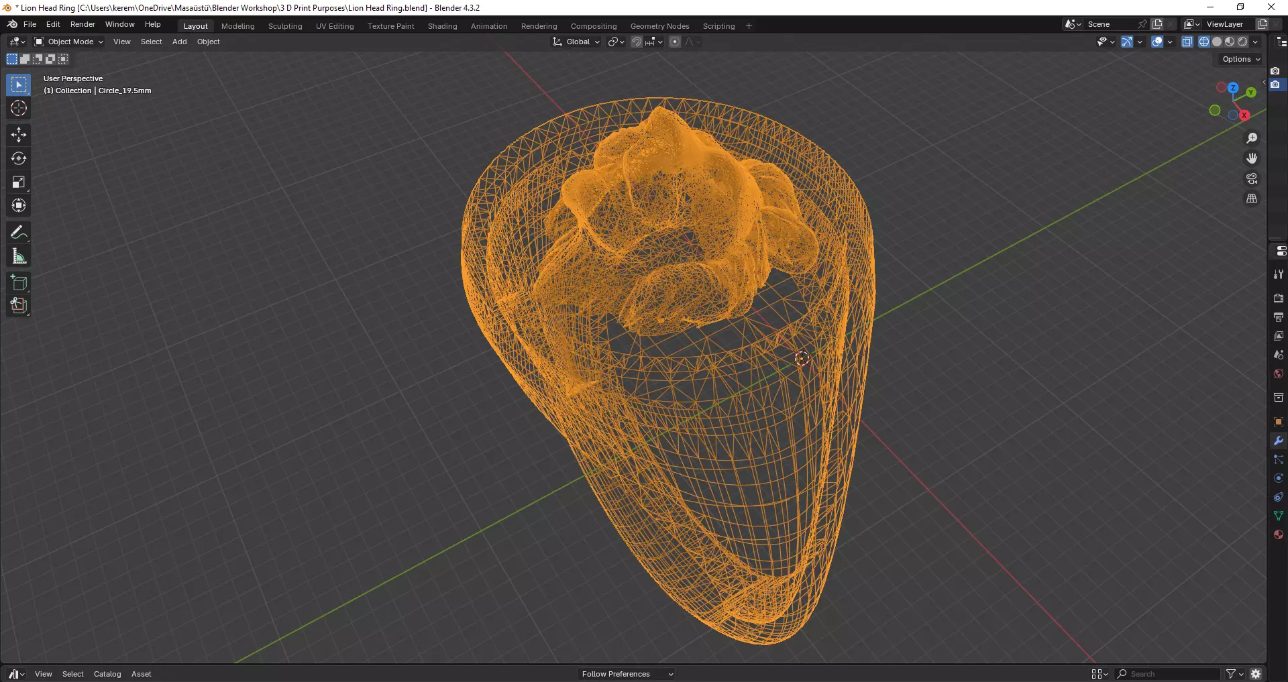Toggle snapping magnet

tap(637, 42)
